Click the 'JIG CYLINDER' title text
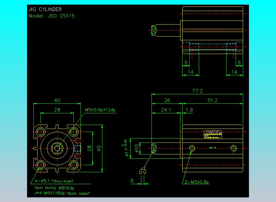This screenshot has height=202, width=276. 45,9
